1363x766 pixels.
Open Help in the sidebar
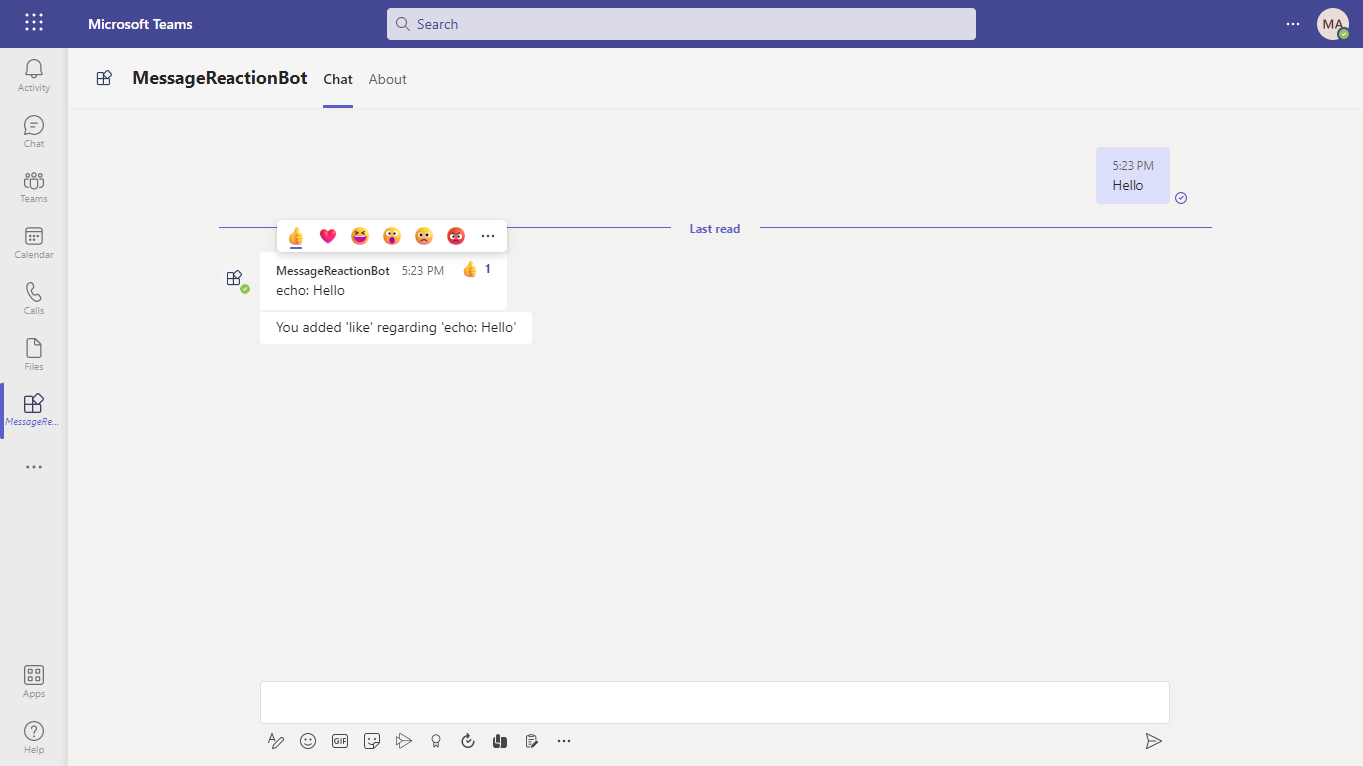tap(34, 738)
